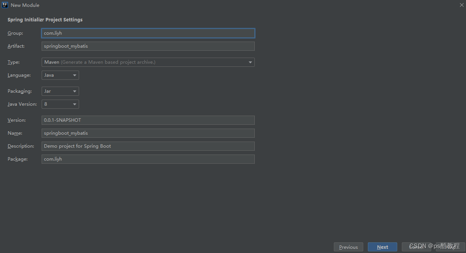Click the Previous button
Screen dimensions: 466x253
pos(348,247)
